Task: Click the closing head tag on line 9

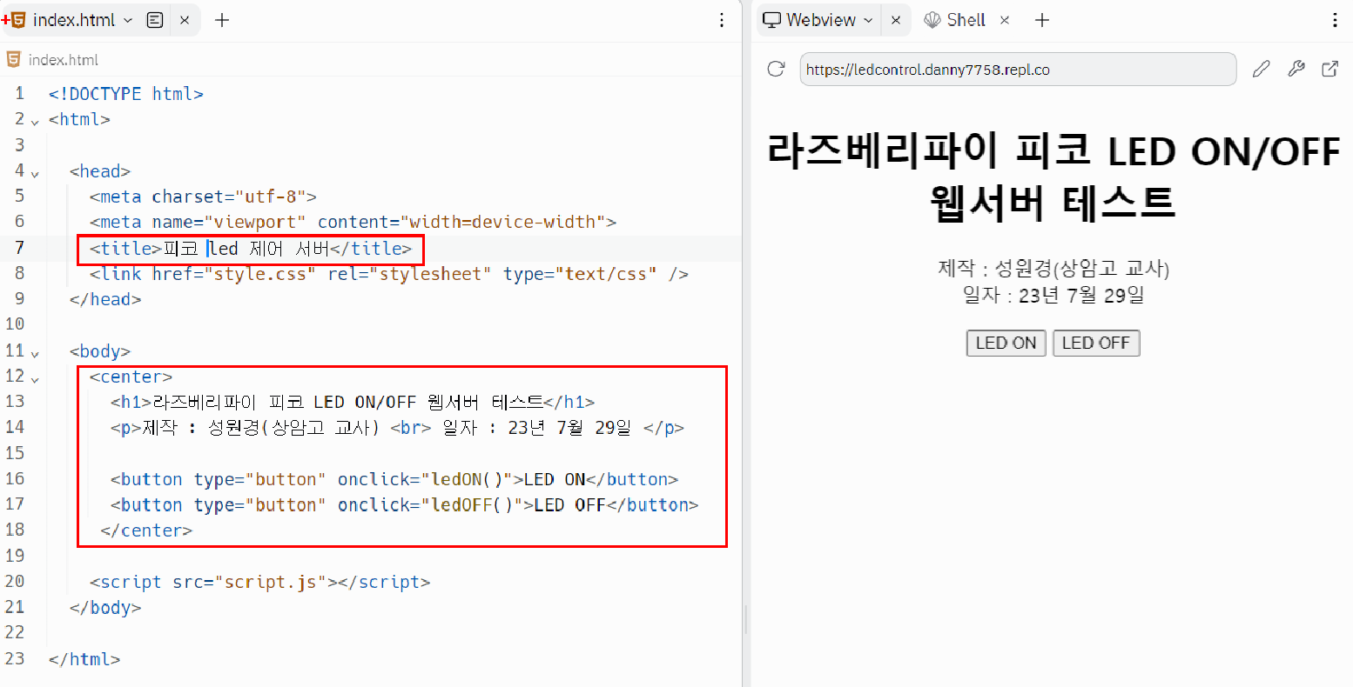Action: 105,299
